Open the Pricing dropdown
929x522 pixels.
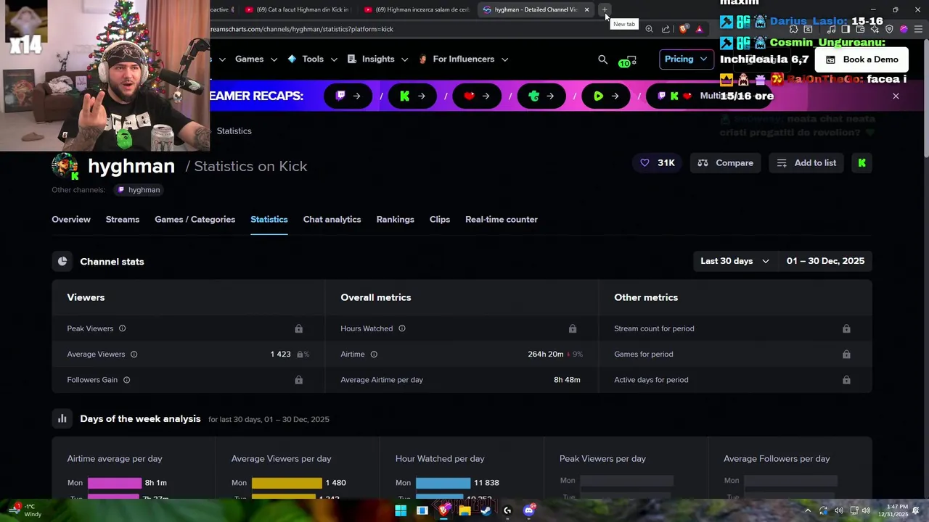[686, 59]
